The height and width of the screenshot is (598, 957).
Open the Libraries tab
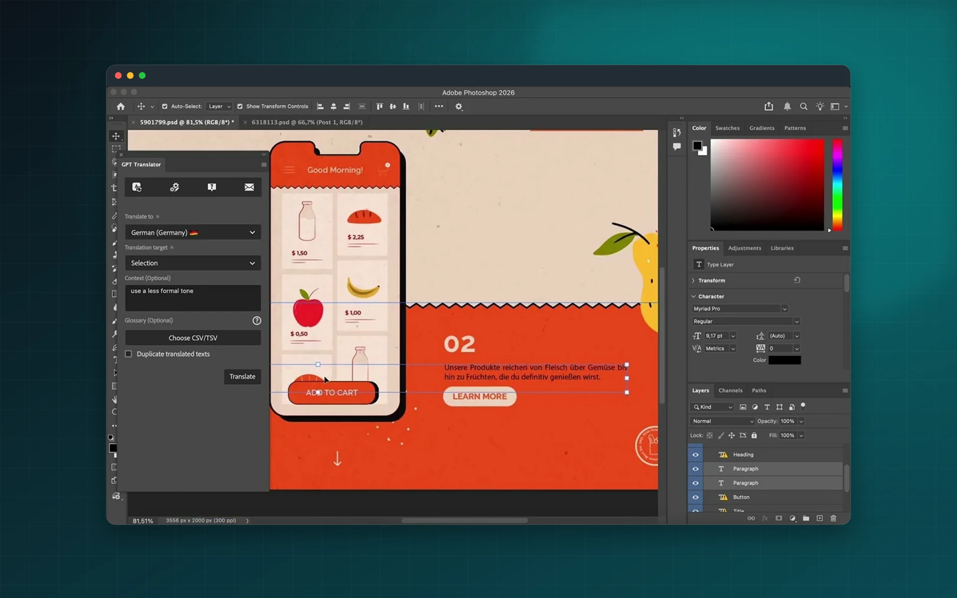click(782, 248)
